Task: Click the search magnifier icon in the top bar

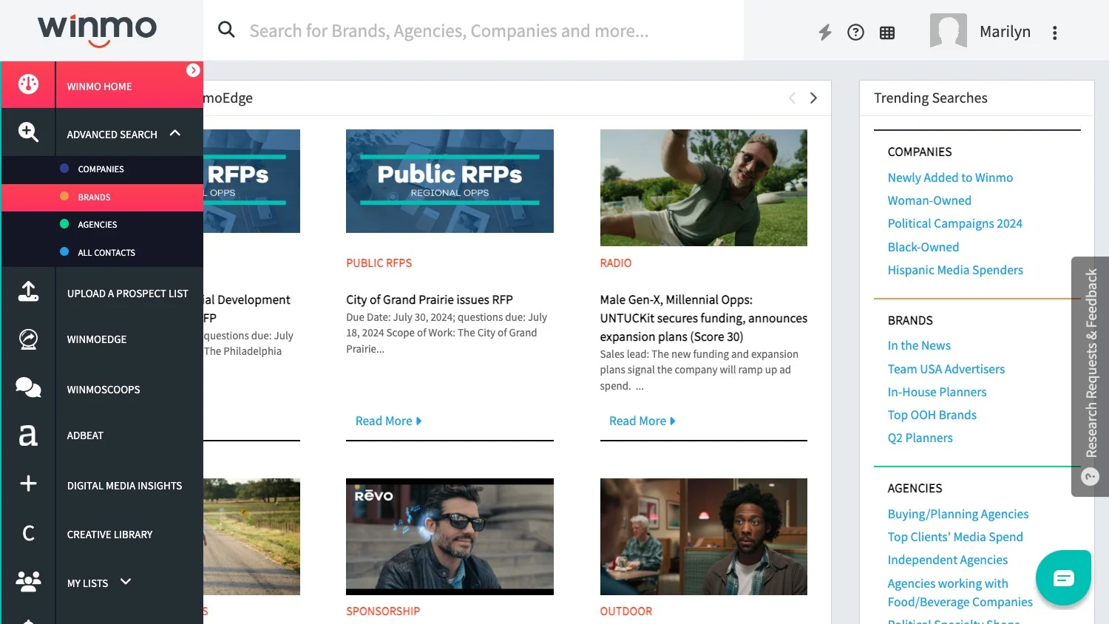Action: [226, 30]
